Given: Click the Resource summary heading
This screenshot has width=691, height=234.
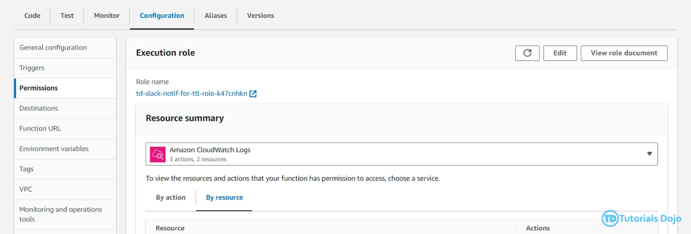Looking at the screenshot, I should tap(185, 118).
